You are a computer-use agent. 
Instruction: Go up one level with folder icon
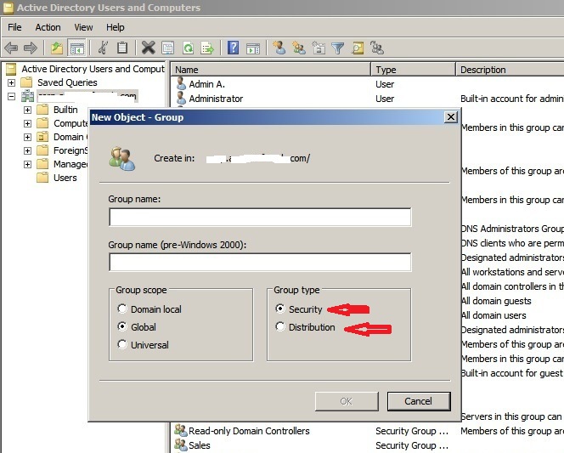click(56, 48)
